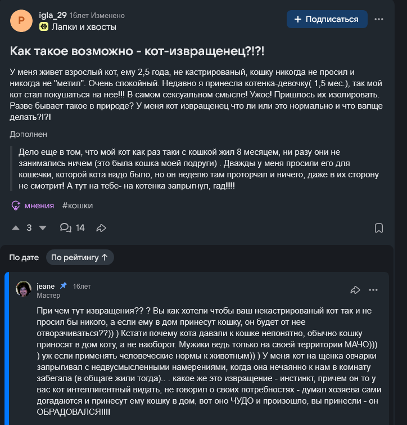Share jeane's answer with the arrow icon

[x=355, y=290]
